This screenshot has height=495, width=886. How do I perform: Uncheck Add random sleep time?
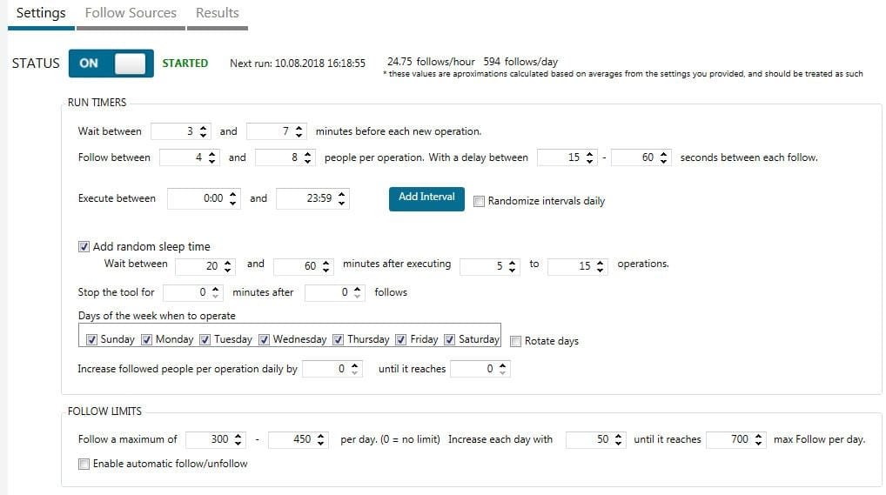pyautogui.click(x=84, y=246)
